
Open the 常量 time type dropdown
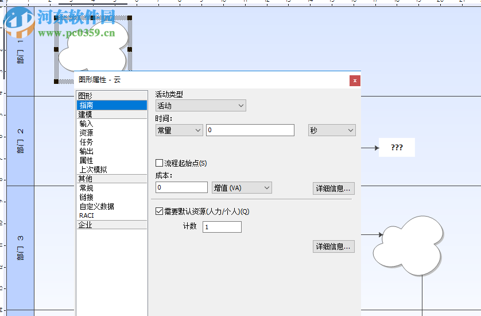179,130
